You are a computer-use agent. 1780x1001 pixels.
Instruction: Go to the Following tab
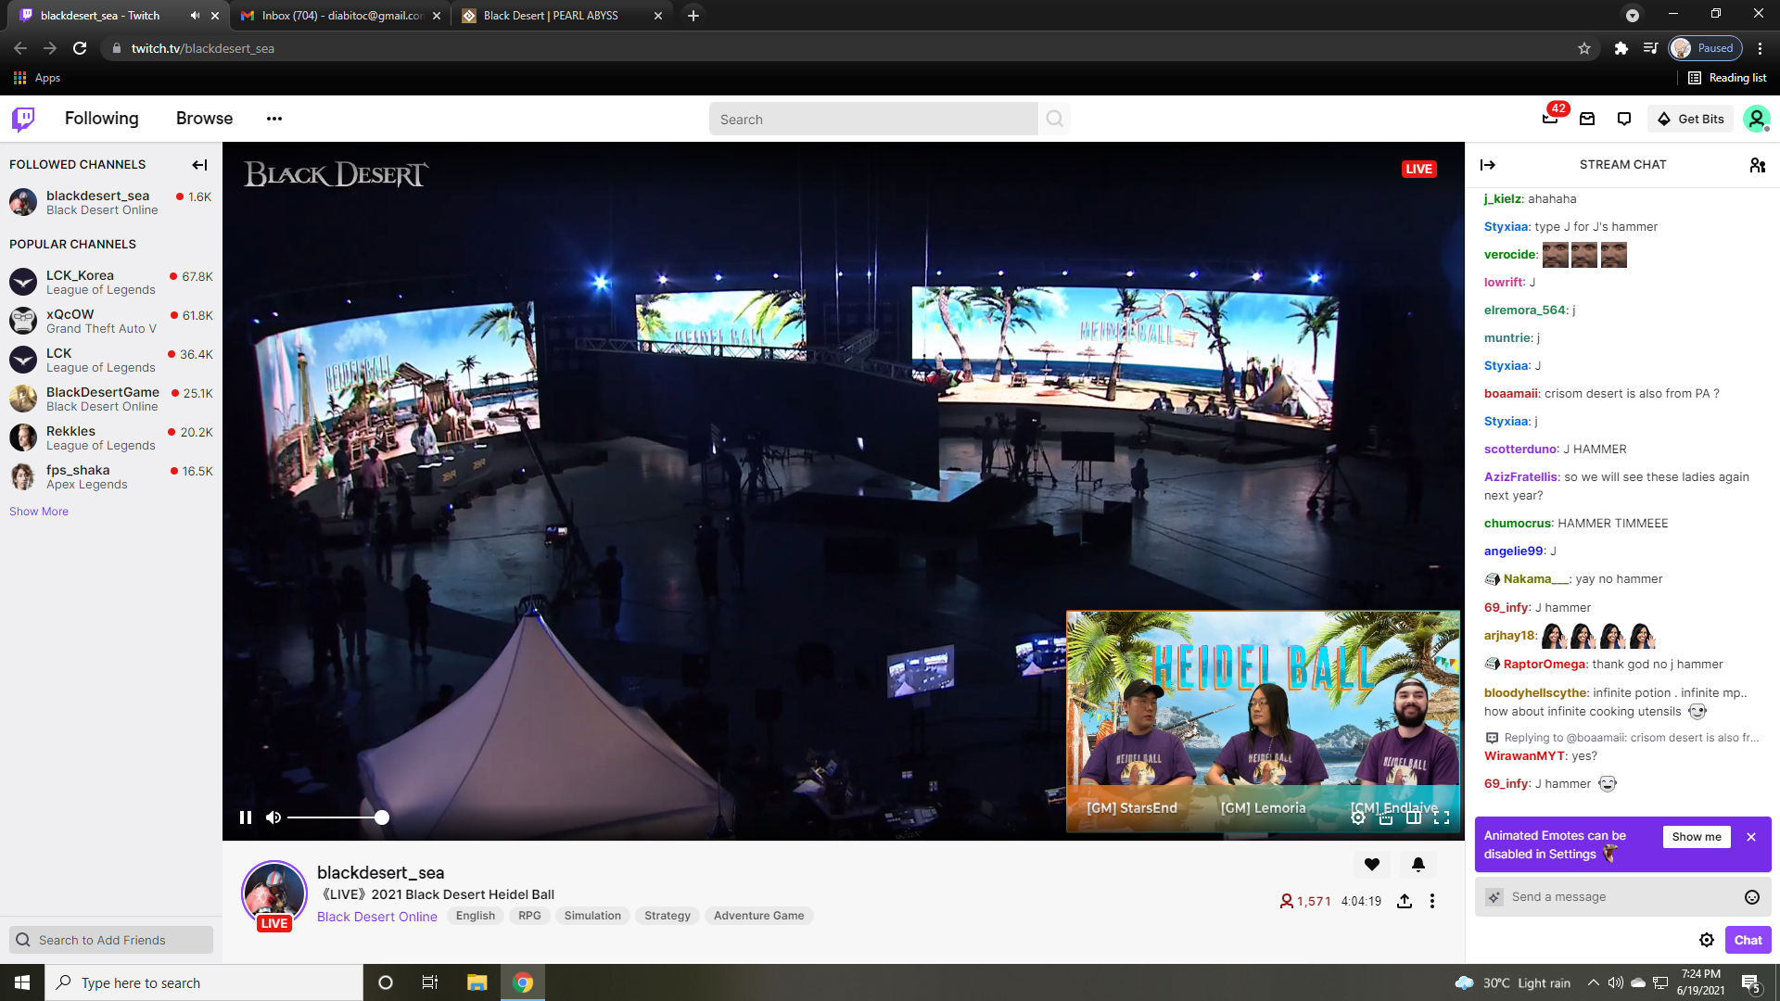point(102,119)
